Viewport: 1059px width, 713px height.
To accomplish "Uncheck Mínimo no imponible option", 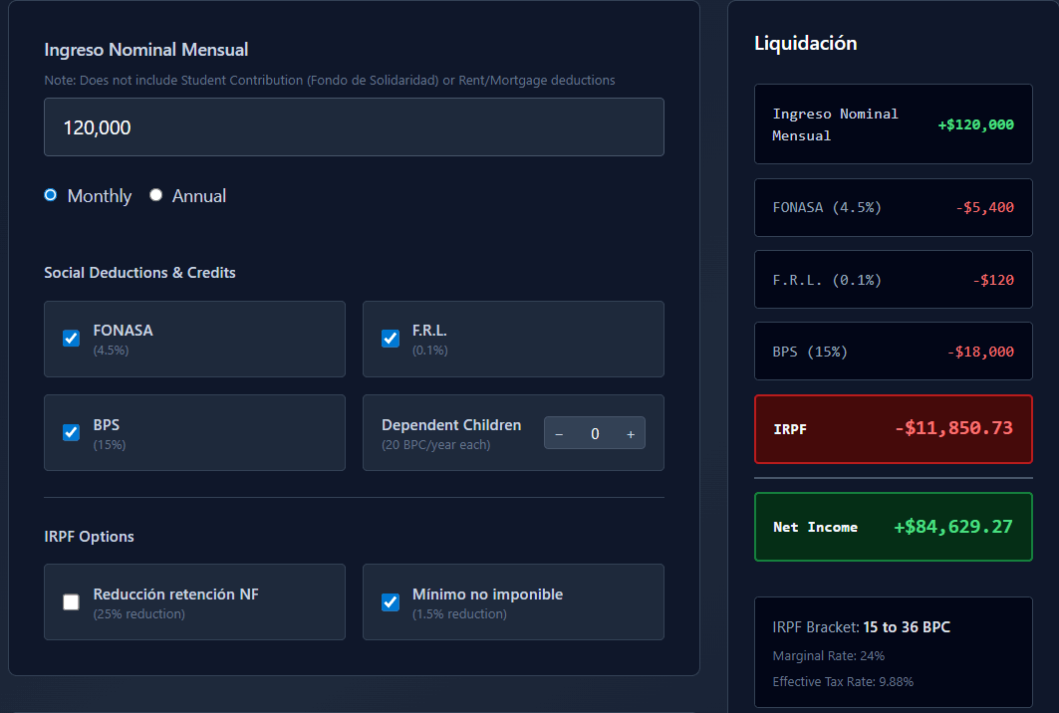I will pyautogui.click(x=391, y=601).
